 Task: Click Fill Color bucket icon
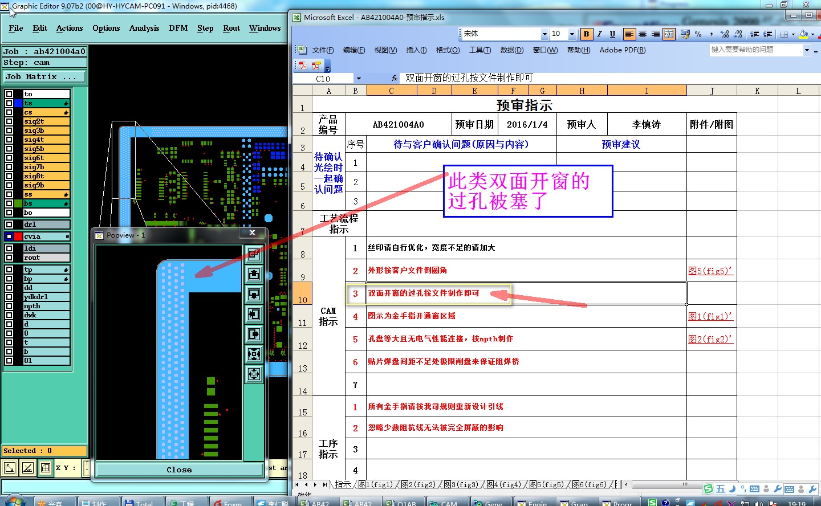tap(804, 34)
